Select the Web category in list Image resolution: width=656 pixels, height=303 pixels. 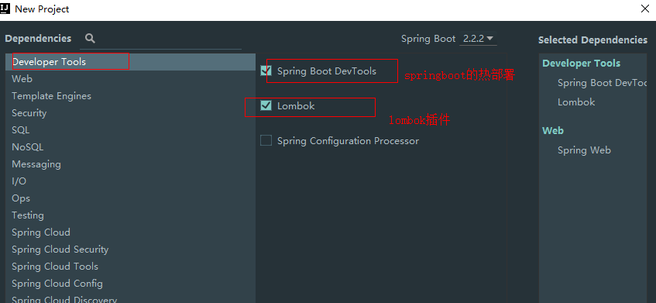130,79
